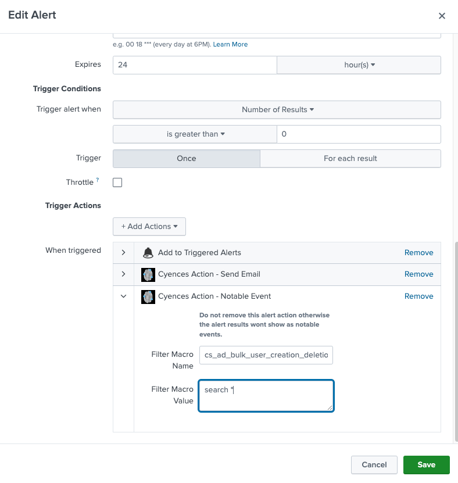Image resolution: width=458 pixels, height=483 pixels.
Task: Enable the Throttle checkbox
Action: (117, 182)
